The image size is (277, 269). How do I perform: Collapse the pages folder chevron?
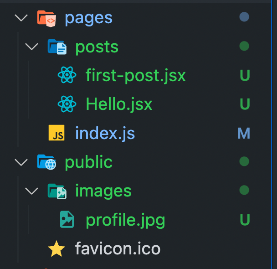pyautogui.click(x=21, y=18)
